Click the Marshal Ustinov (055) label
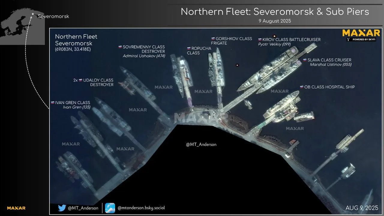Image resolution: width=384 pixels, height=216 pixels. tap(331, 64)
